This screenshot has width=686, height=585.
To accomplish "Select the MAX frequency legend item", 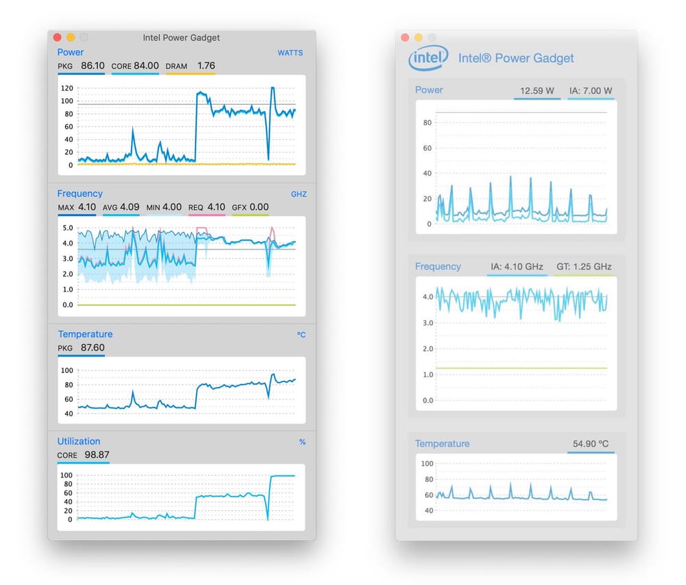I will click(77, 207).
